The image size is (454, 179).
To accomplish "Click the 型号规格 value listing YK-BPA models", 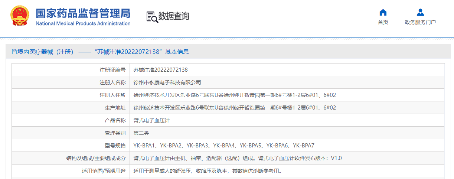I will 224,146.
